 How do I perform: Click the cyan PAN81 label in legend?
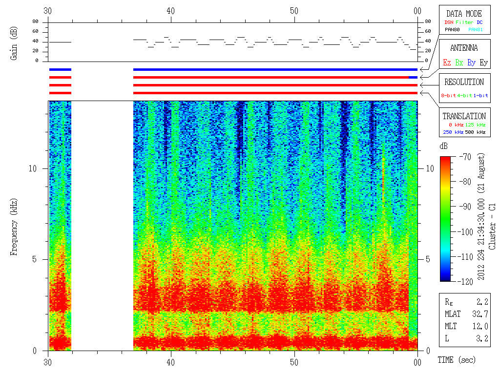[476, 30]
